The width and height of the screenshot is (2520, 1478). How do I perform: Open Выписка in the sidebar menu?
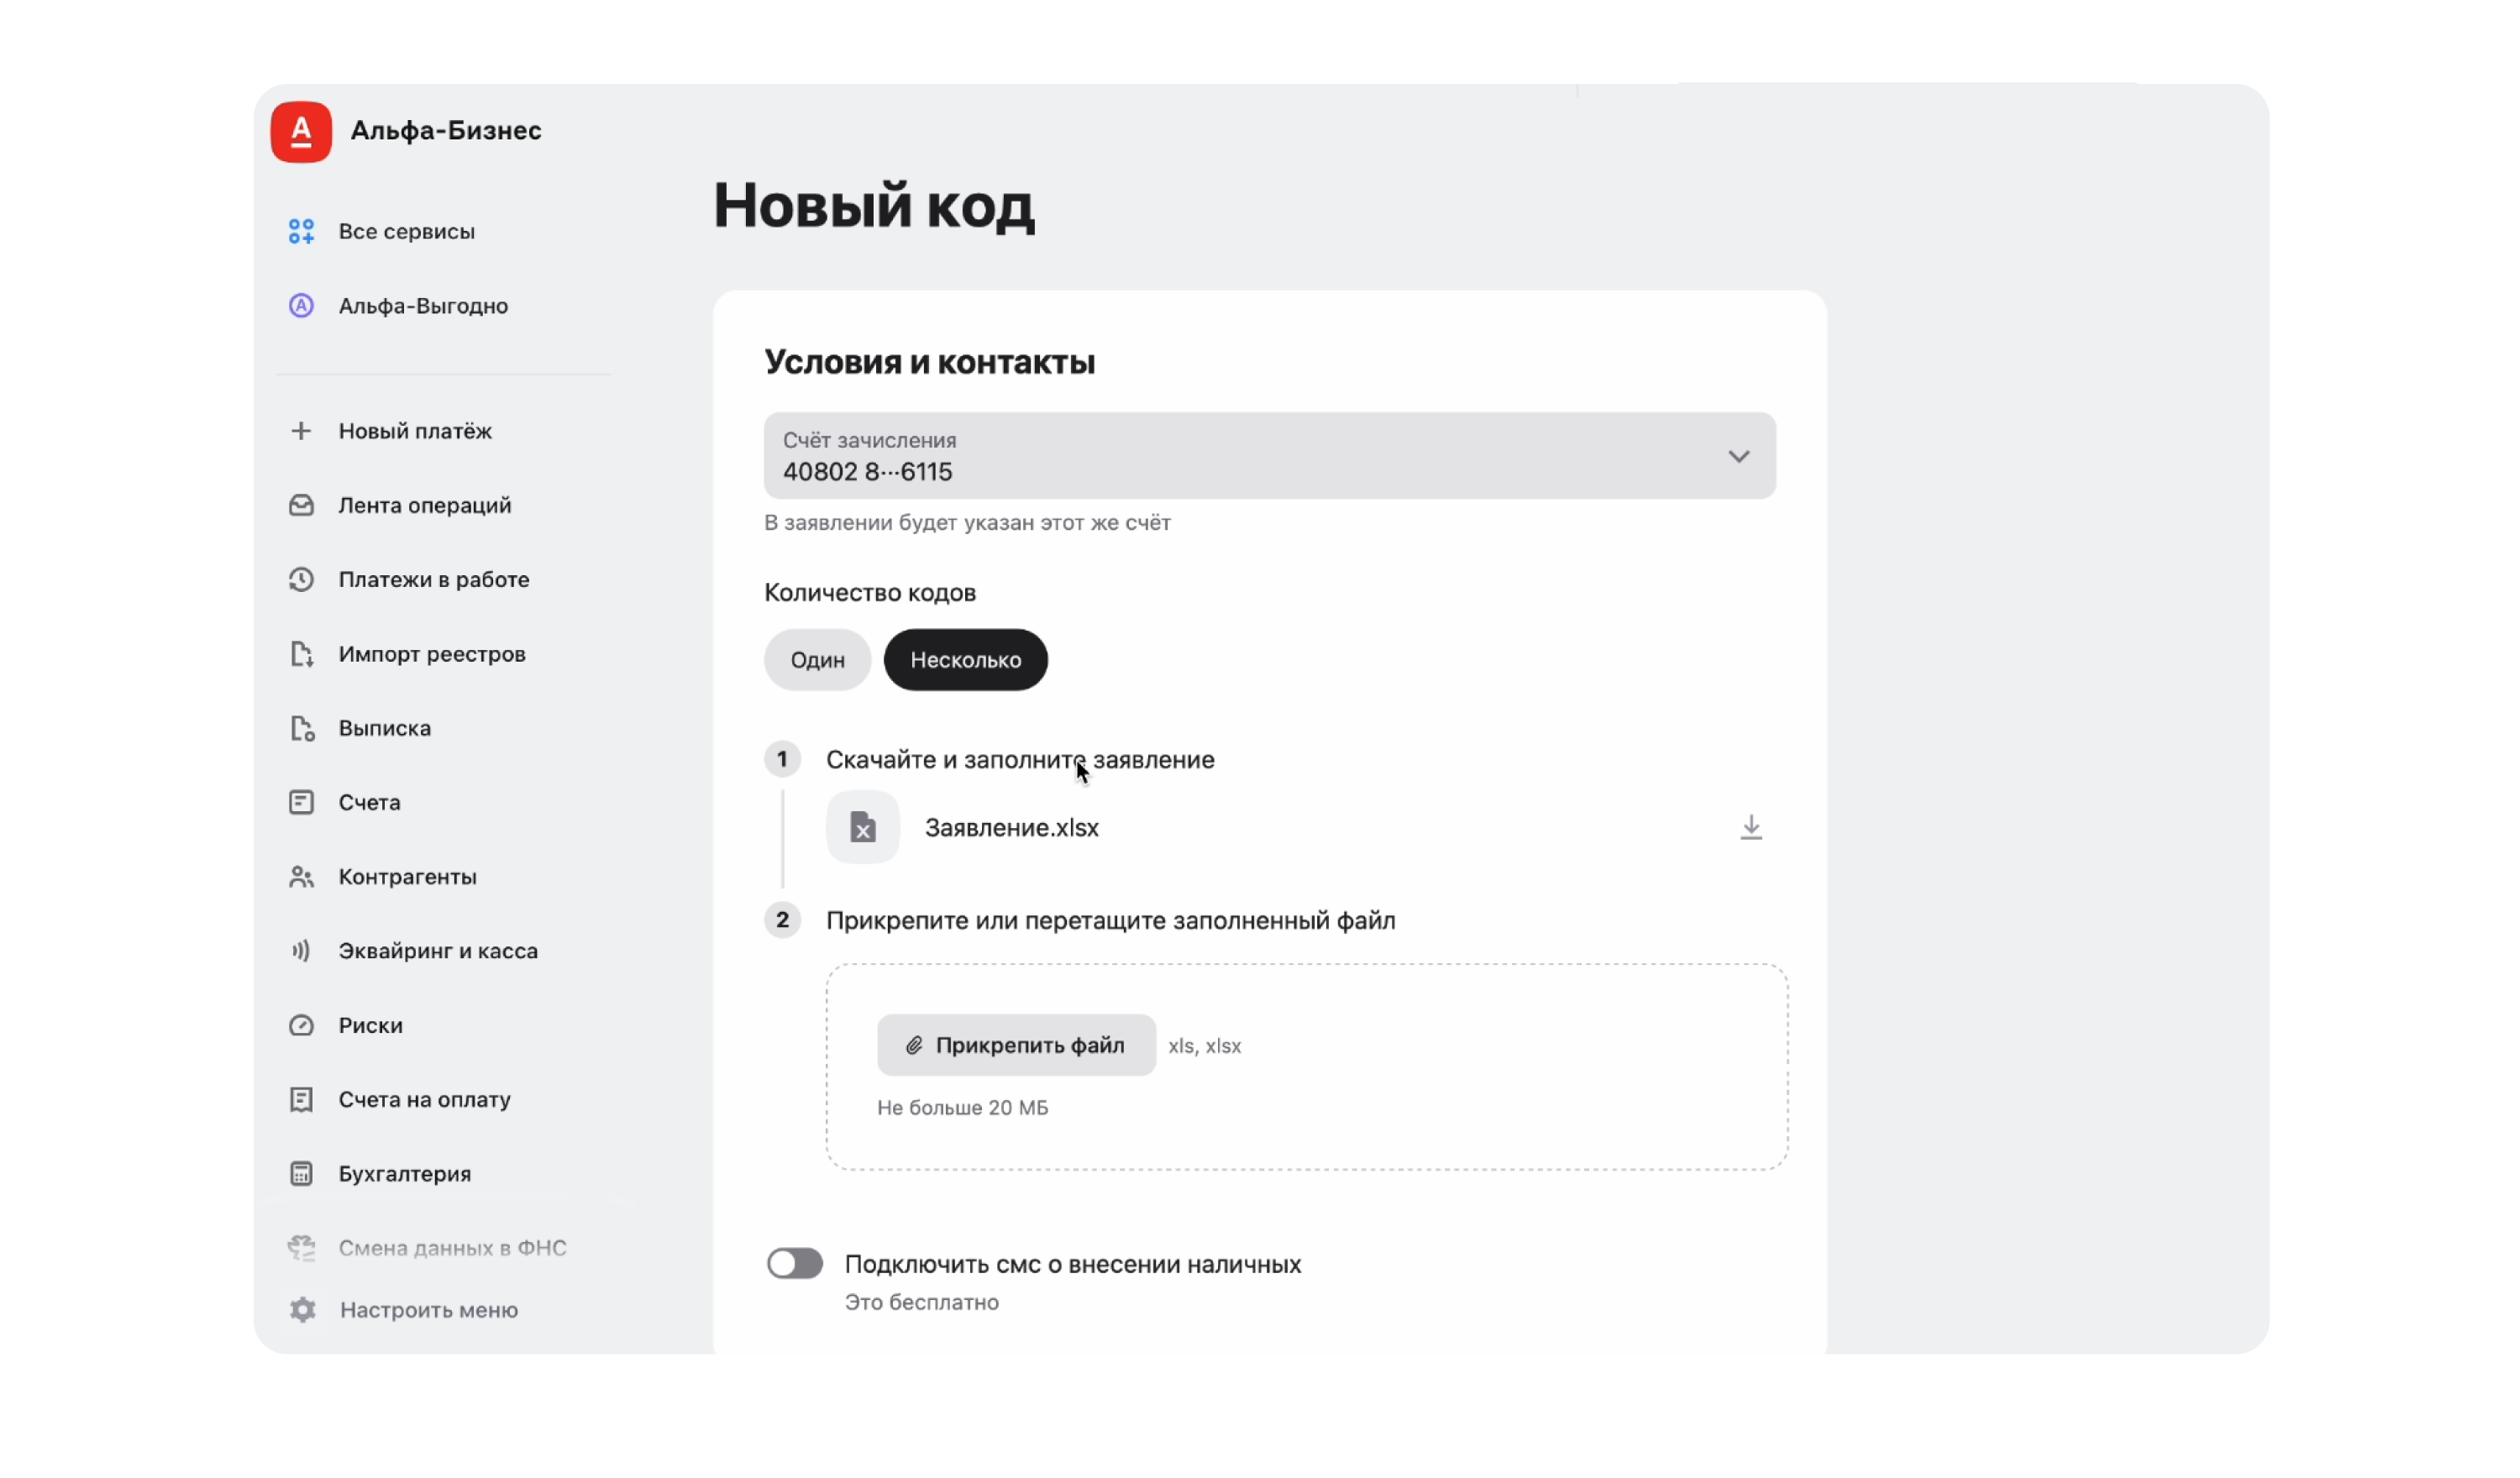(384, 728)
